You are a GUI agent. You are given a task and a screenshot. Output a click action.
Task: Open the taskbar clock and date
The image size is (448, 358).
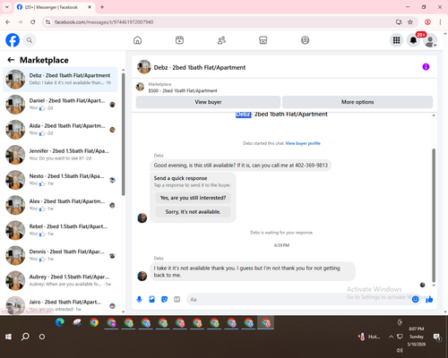417,337
